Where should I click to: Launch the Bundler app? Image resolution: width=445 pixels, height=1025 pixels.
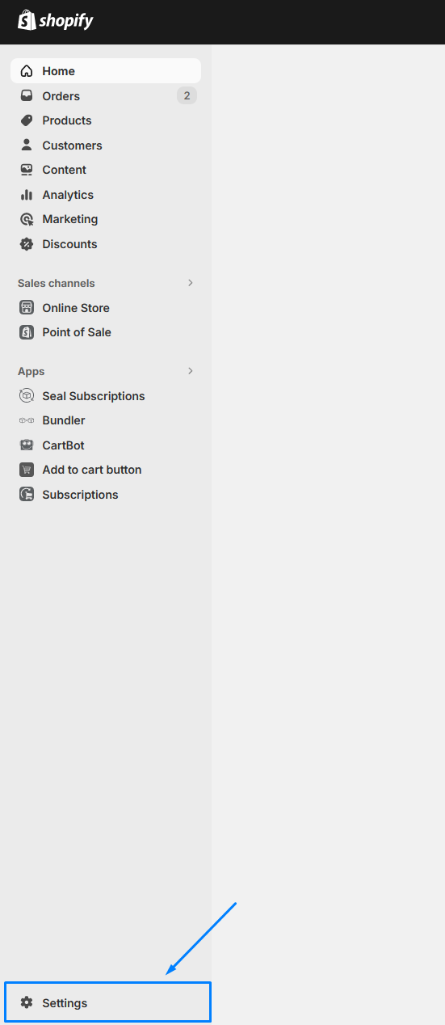click(106, 420)
